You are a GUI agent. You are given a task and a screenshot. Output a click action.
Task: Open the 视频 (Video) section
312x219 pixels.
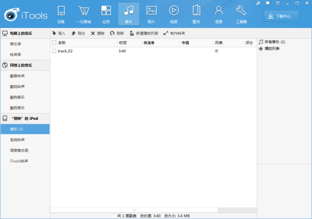click(174, 14)
